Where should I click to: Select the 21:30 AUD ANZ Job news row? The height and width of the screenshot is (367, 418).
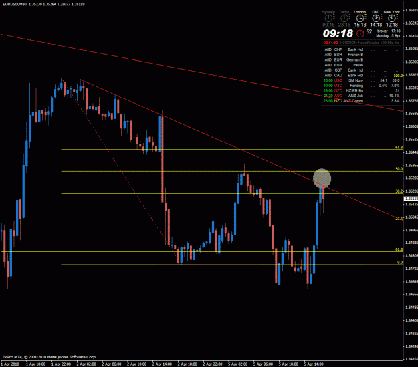362,96
